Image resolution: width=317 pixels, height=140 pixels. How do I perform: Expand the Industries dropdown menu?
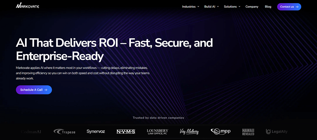191,7
